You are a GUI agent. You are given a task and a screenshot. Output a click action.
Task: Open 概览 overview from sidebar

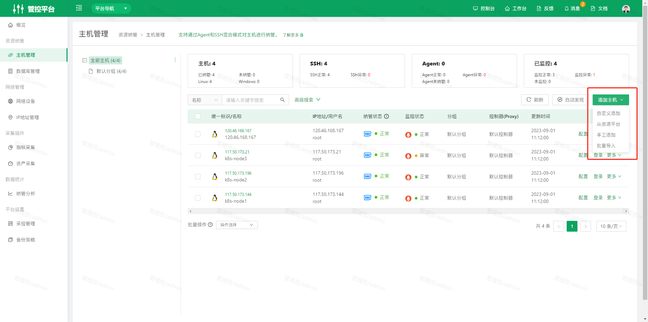(x=33, y=25)
